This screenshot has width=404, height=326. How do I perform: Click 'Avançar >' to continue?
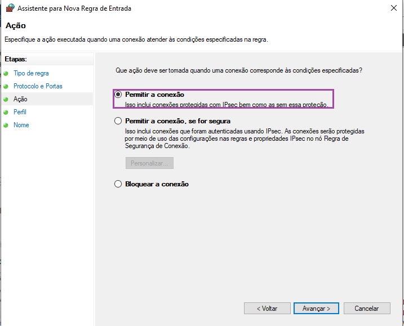pos(316,309)
